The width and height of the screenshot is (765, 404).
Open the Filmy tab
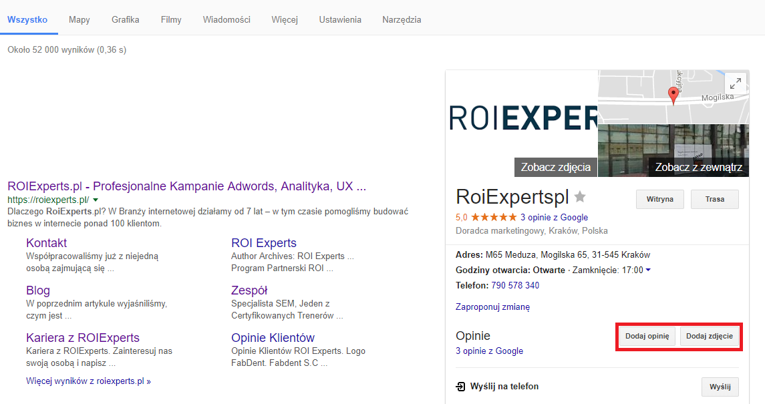pos(171,19)
